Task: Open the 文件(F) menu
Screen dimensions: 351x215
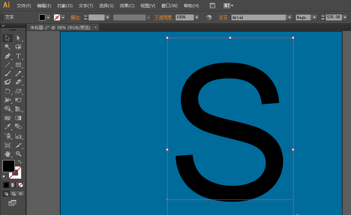Action: pyautogui.click(x=24, y=6)
